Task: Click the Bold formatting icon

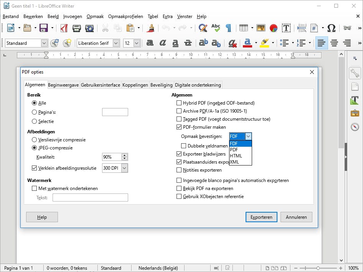Action: point(150,43)
